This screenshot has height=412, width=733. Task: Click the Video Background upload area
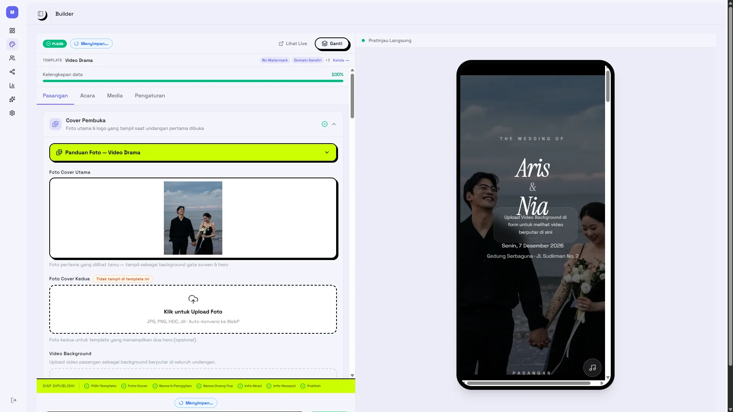click(193, 373)
